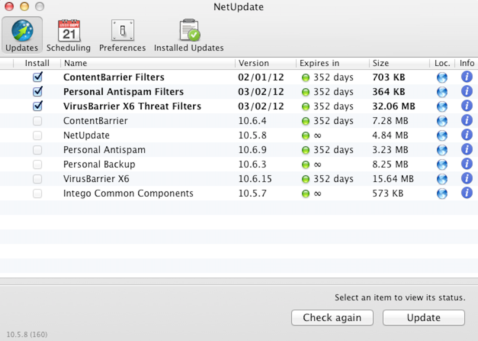Open the Updates toolbar pane
This screenshot has height=341, width=478.
22,35
